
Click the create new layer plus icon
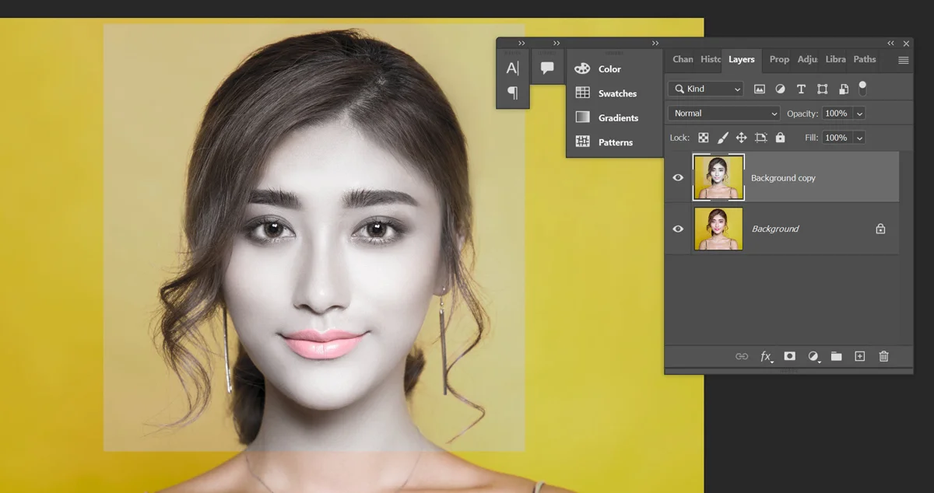[x=859, y=356]
